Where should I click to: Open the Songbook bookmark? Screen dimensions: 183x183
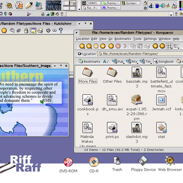coord(164,61)
